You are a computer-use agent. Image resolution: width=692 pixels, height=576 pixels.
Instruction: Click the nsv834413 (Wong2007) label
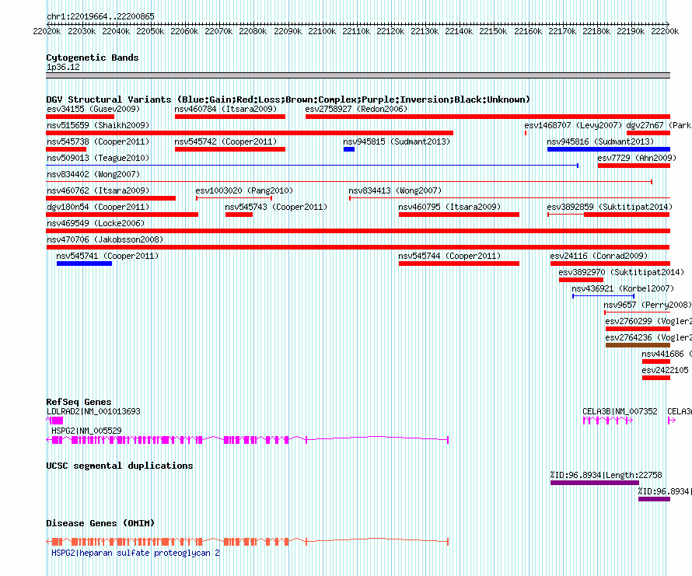pos(395,190)
